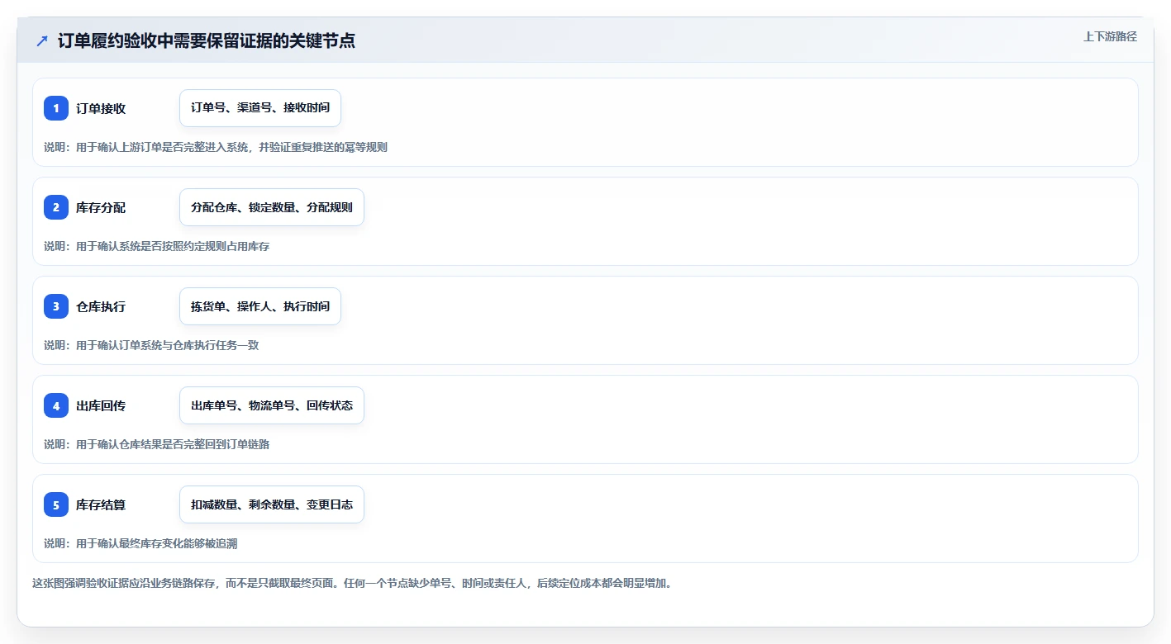Image resolution: width=1171 pixels, height=644 pixels.
Task: Click step number badge 1
Action: click(56, 108)
